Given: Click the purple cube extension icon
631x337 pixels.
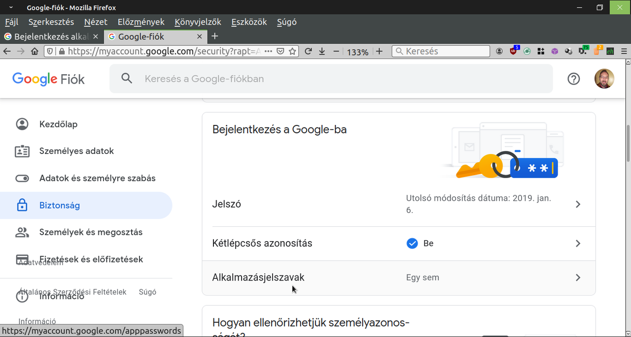Looking at the screenshot, I should click(555, 51).
